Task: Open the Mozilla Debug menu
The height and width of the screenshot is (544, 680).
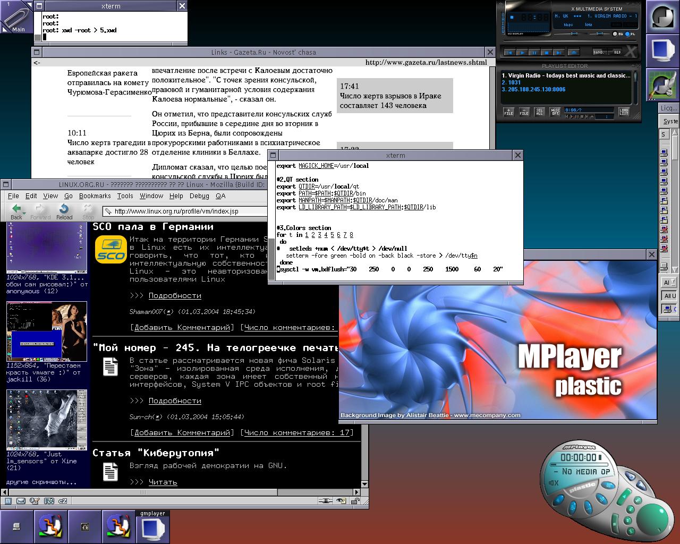Action: pos(199,196)
